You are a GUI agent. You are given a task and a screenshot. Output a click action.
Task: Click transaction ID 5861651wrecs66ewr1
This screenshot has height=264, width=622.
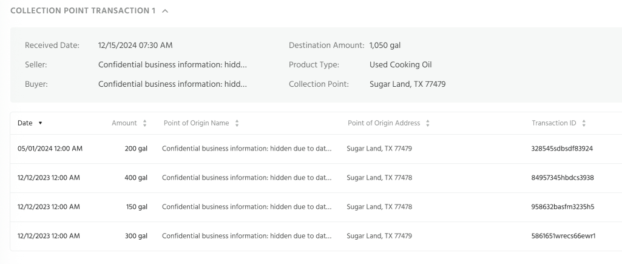563,236
